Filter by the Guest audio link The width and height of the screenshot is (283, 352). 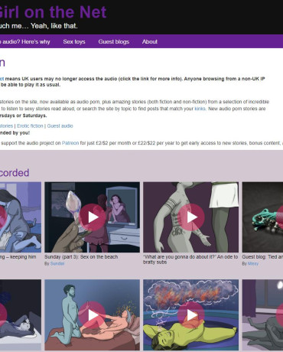click(x=60, y=125)
